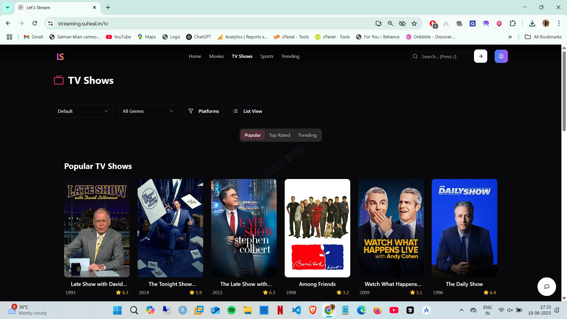Click the purple shield U extension icon

(499, 24)
